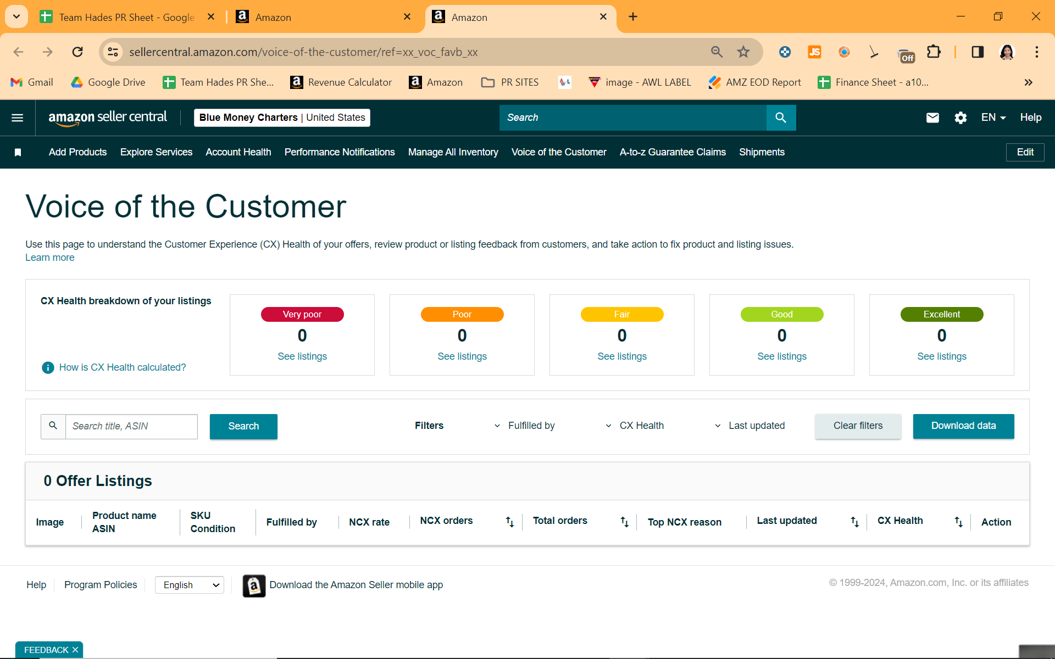The image size is (1055, 659).
Task: Open Account Health in navigation bar
Action: (x=238, y=152)
